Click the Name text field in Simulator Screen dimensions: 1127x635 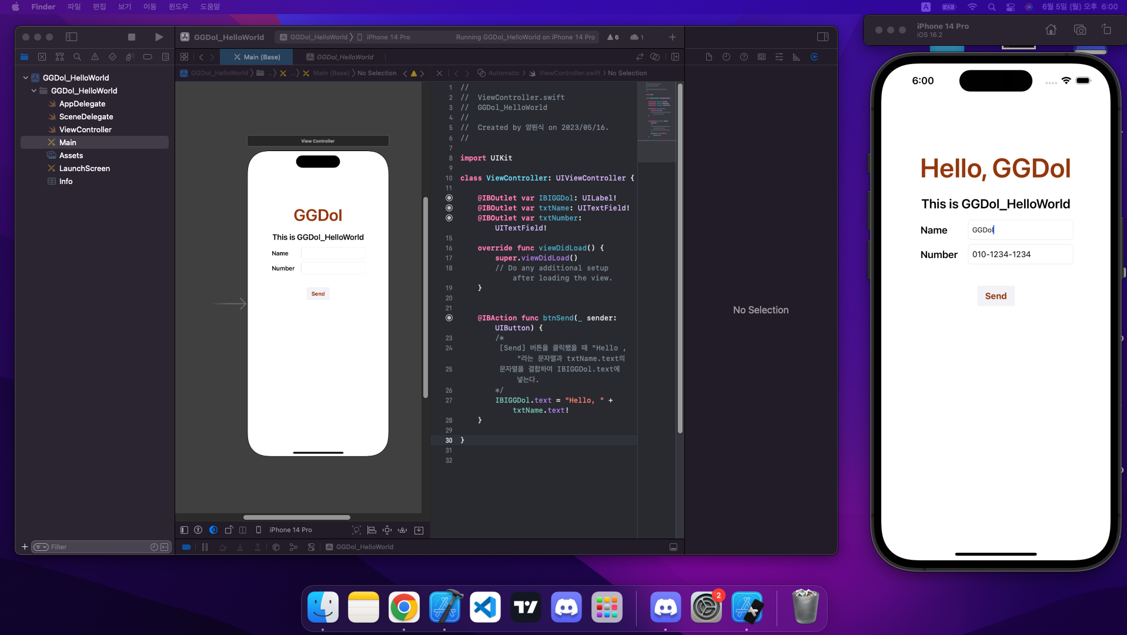[1021, 230]
